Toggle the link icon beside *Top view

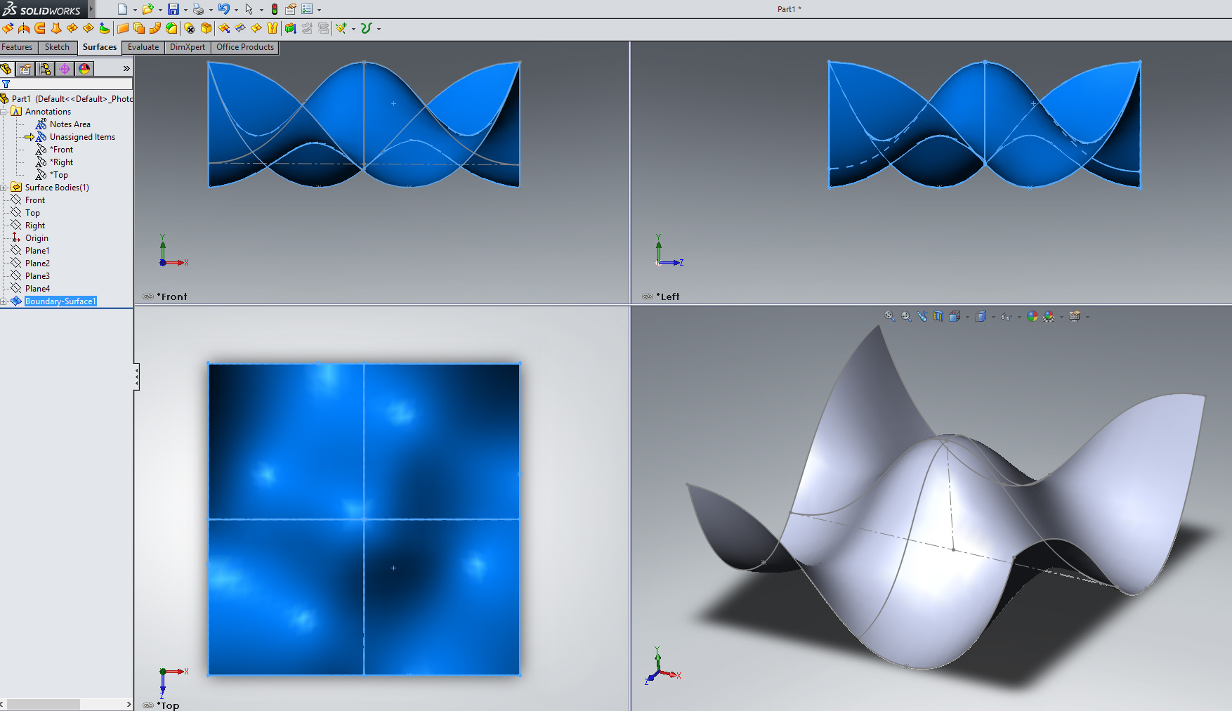pyautogui.click(x=148, y=705)
